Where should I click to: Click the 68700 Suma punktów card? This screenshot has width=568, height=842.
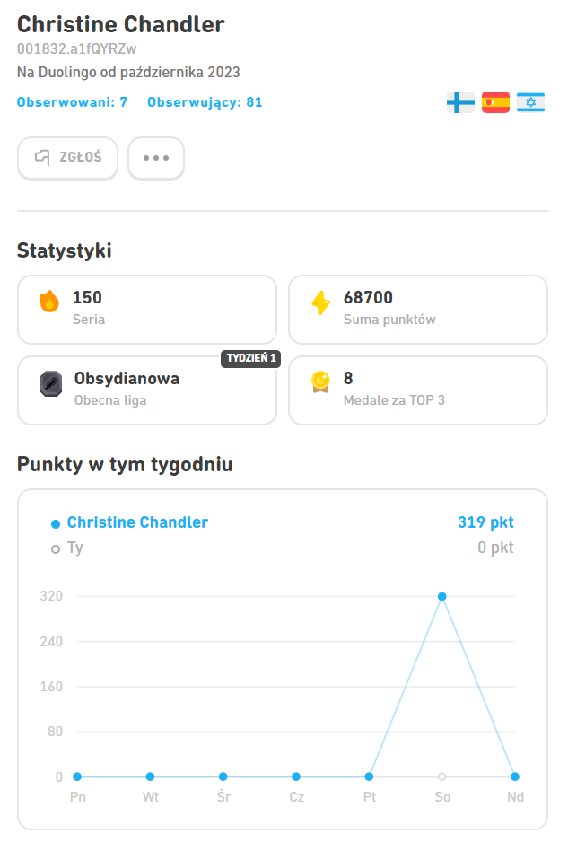pos(418,310)
